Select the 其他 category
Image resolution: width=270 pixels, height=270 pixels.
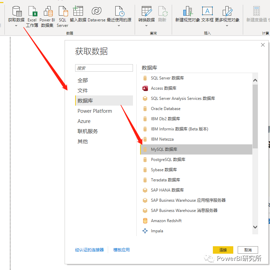point(104,142)
